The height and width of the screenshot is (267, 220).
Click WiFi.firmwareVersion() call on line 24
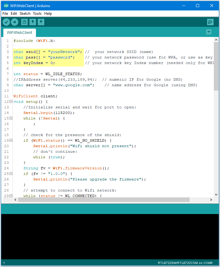click(80, 168)
